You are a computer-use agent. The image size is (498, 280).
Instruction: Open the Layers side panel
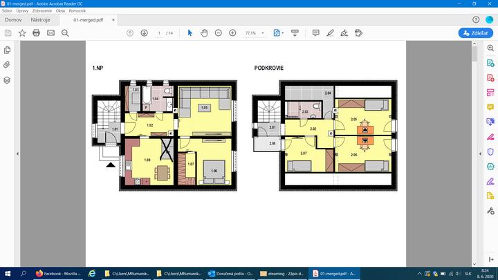click(7, 80)
